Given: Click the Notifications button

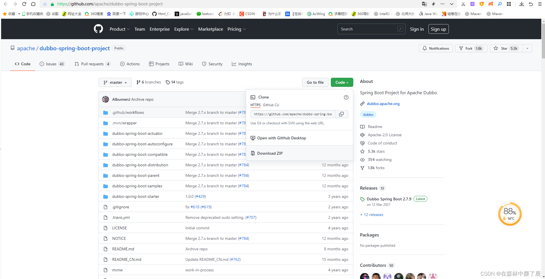Looking at the screenshot, I should point(435,49).
